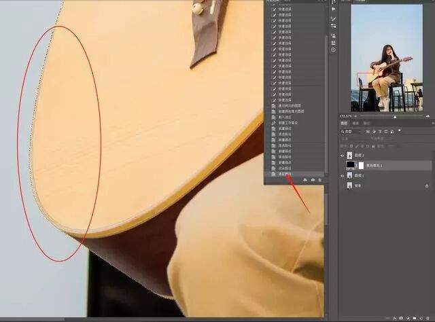
Task: Switch to the 通道 tab
Action: coord(355,123)
